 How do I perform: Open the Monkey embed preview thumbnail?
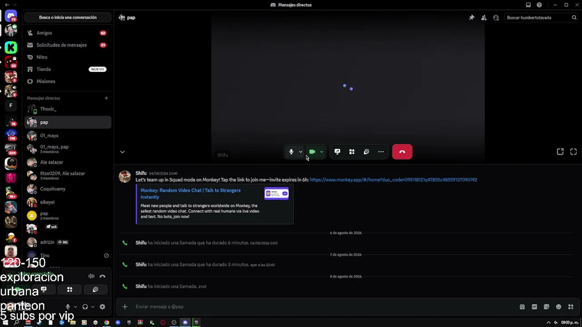pos(276,193)
